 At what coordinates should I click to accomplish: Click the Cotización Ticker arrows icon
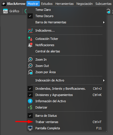[30, 39]
